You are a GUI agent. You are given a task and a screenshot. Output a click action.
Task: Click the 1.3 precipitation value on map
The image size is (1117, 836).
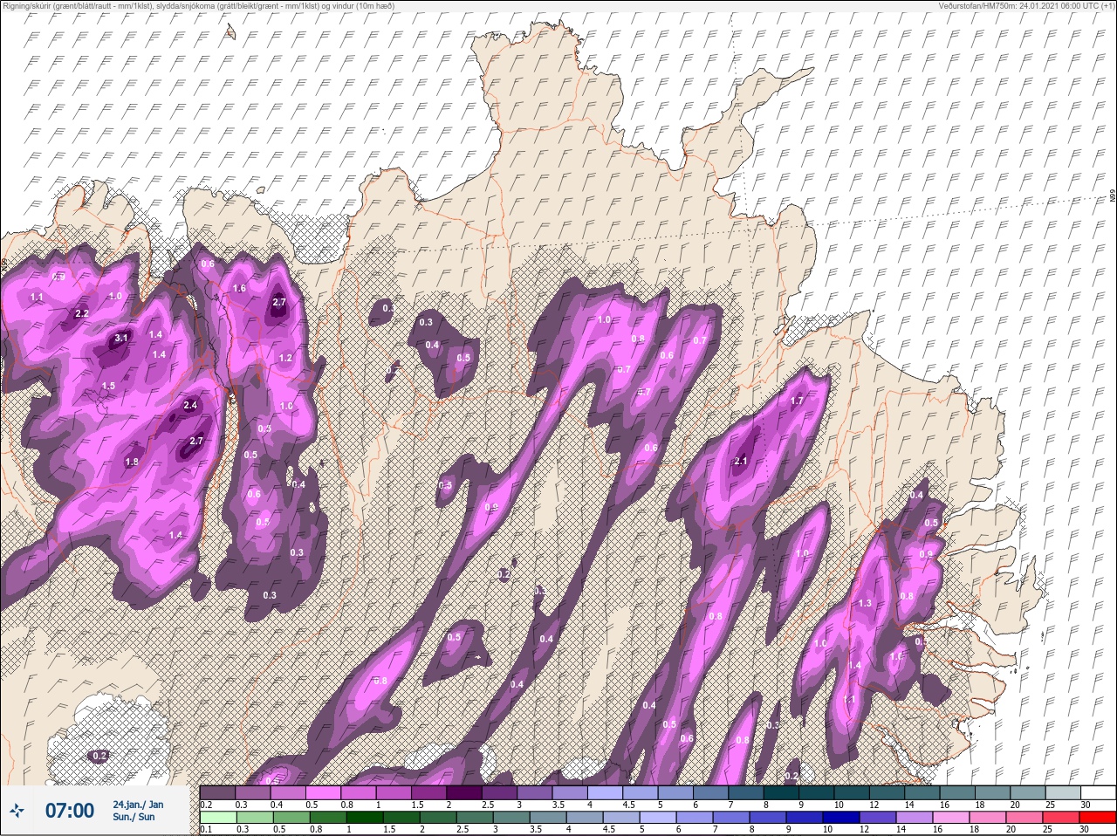pos(865,604)
